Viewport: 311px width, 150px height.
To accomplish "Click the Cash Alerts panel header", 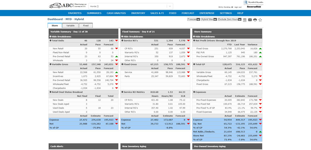I will tap(83, 146).
